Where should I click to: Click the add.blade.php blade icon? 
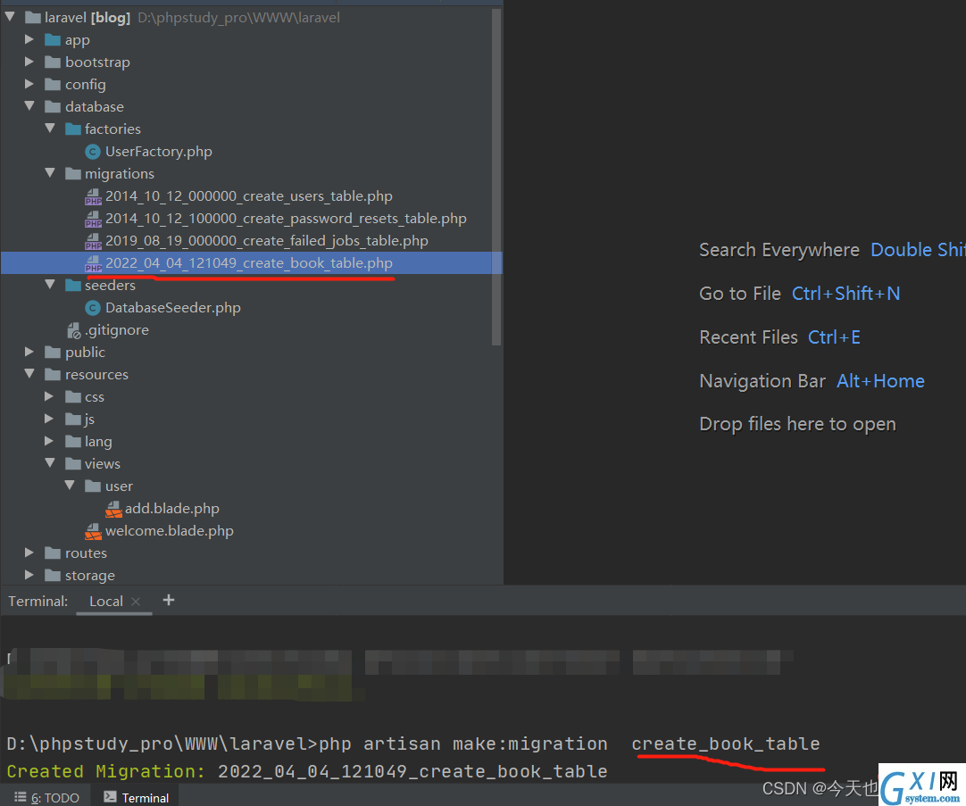[x=113, y=509]
